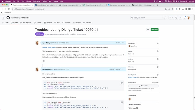Click the GitHub Octocat logo
195x110 pixels.
8,18
